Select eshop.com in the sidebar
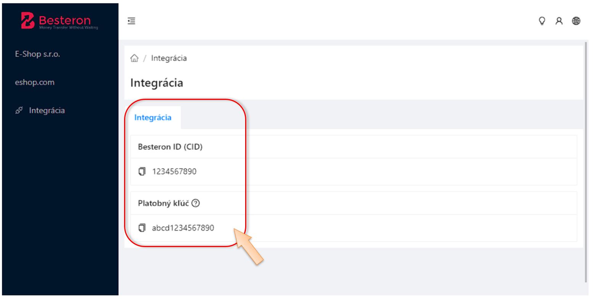The width and height of the screenshot is (598, 302). point(34,82)
